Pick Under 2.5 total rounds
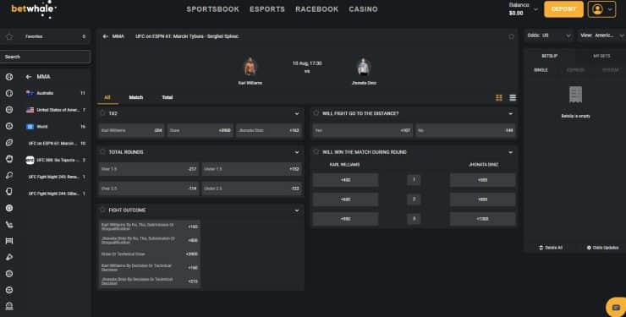This screenshot has height=317, width=626. click(x=251, y=189)
